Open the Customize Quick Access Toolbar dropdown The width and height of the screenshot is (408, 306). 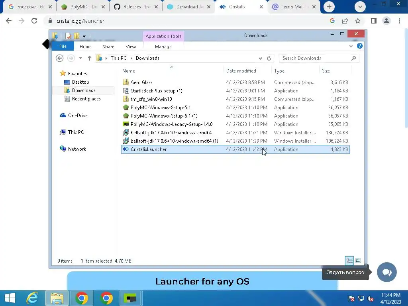tap(84, 36)
